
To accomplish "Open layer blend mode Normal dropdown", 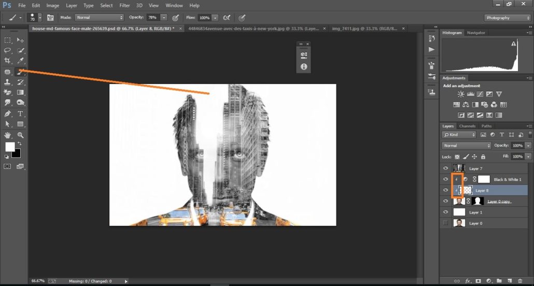I will (x=467, y=146).
